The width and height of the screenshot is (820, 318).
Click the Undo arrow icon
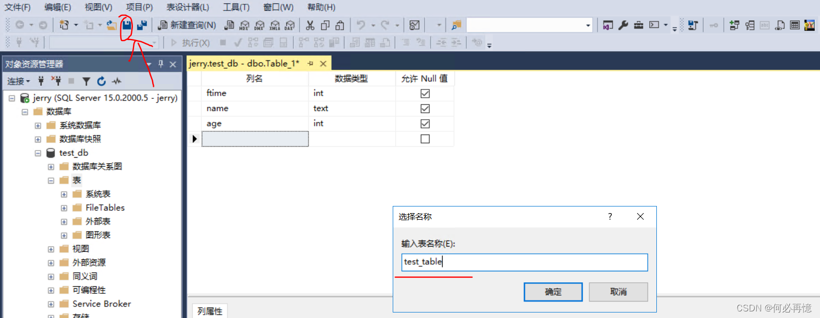[x=361, y=25]
